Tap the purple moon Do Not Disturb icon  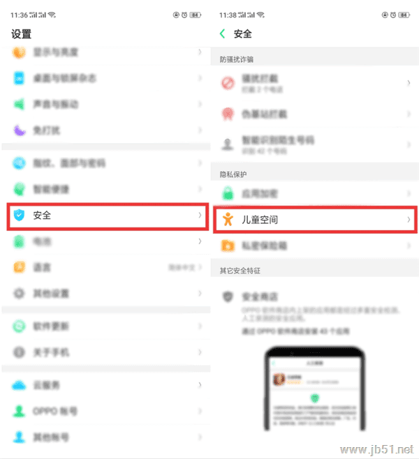[20, 130]
